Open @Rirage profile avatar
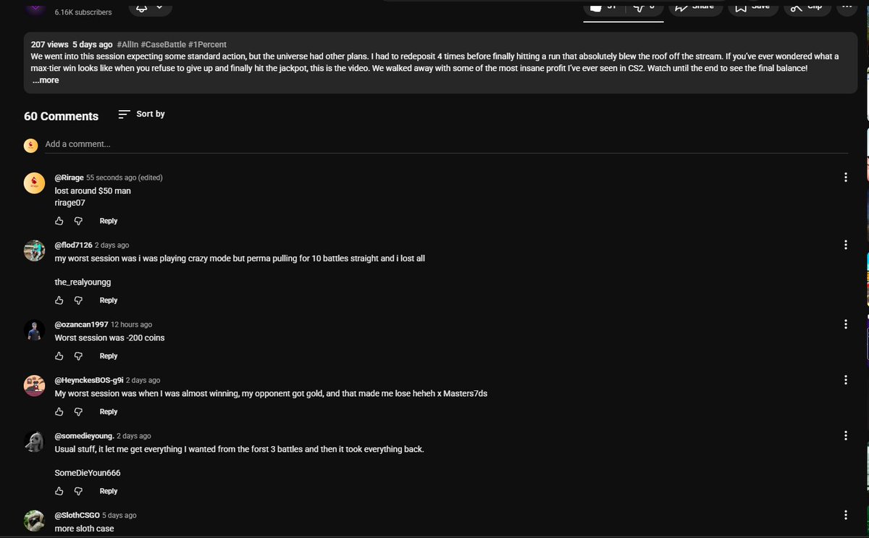869x538 pixels. point(35,184)
